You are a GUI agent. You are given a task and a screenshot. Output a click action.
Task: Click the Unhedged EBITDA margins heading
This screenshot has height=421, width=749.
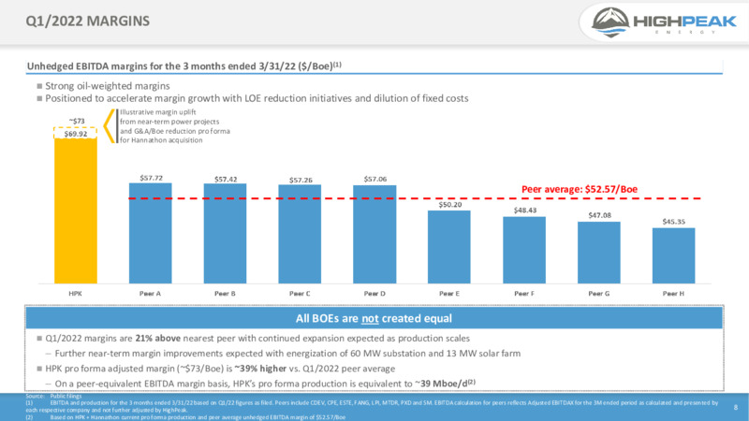[x=184, y=65]
